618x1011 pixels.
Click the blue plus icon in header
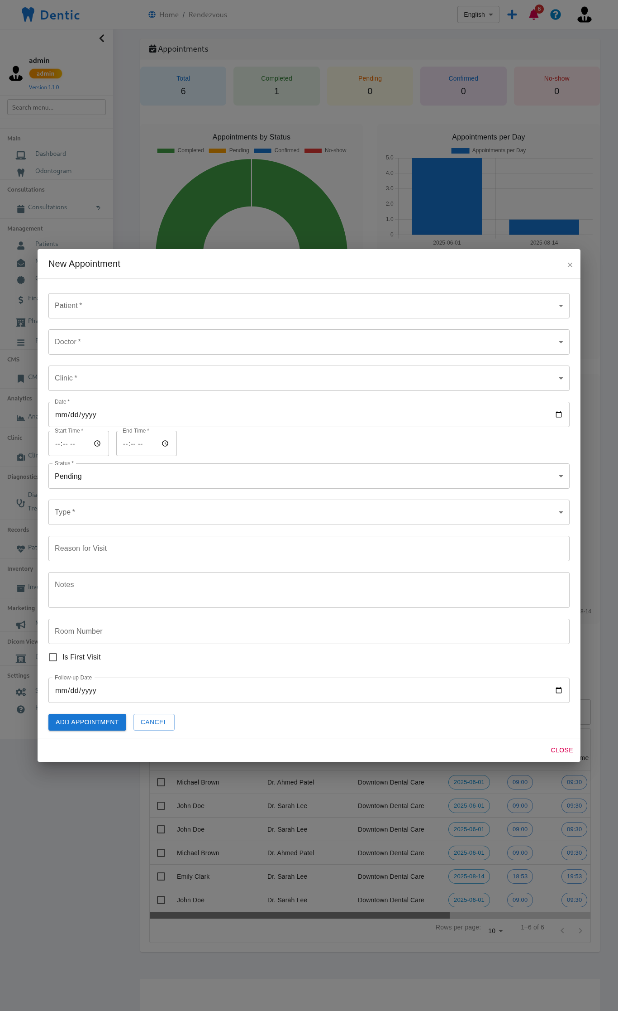(x=512, y=15)
